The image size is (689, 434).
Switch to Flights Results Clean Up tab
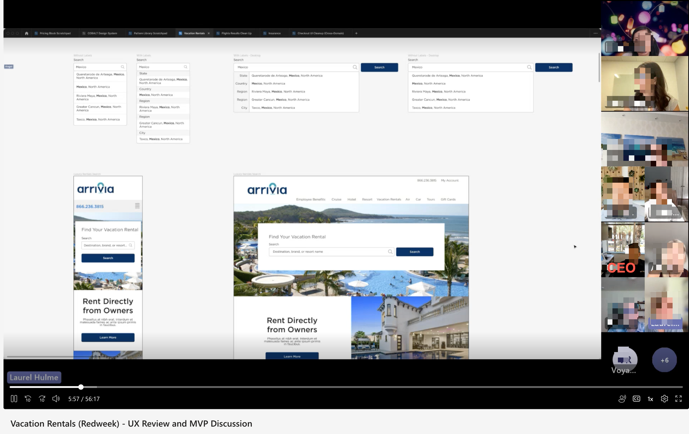[236, 33]
